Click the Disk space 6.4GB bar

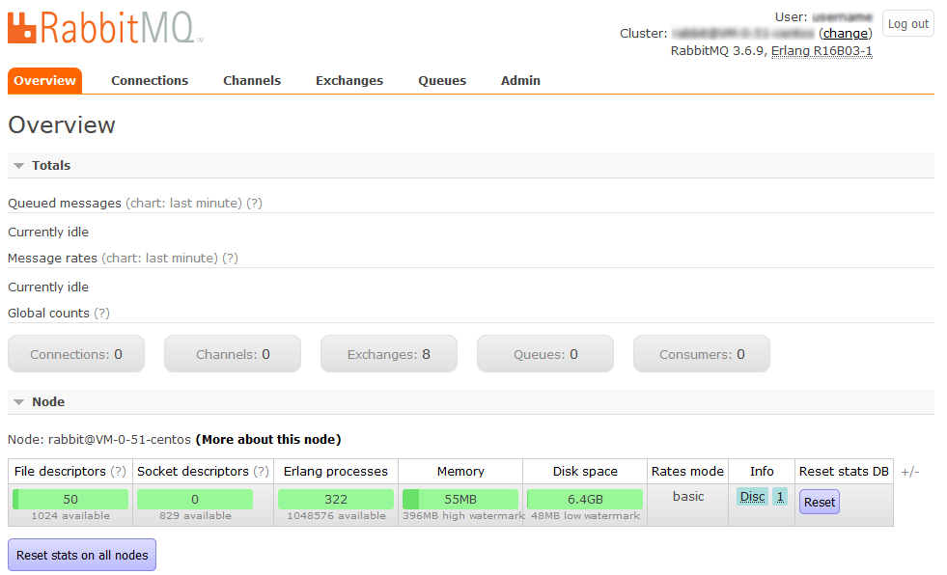click(x=585, y=500)
